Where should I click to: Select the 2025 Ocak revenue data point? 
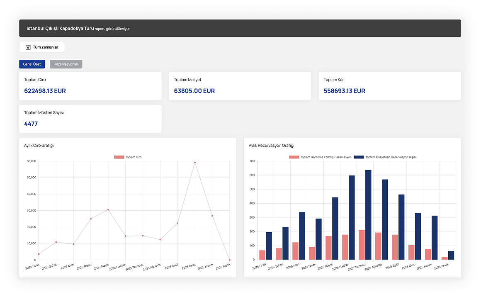coord(39,254)
